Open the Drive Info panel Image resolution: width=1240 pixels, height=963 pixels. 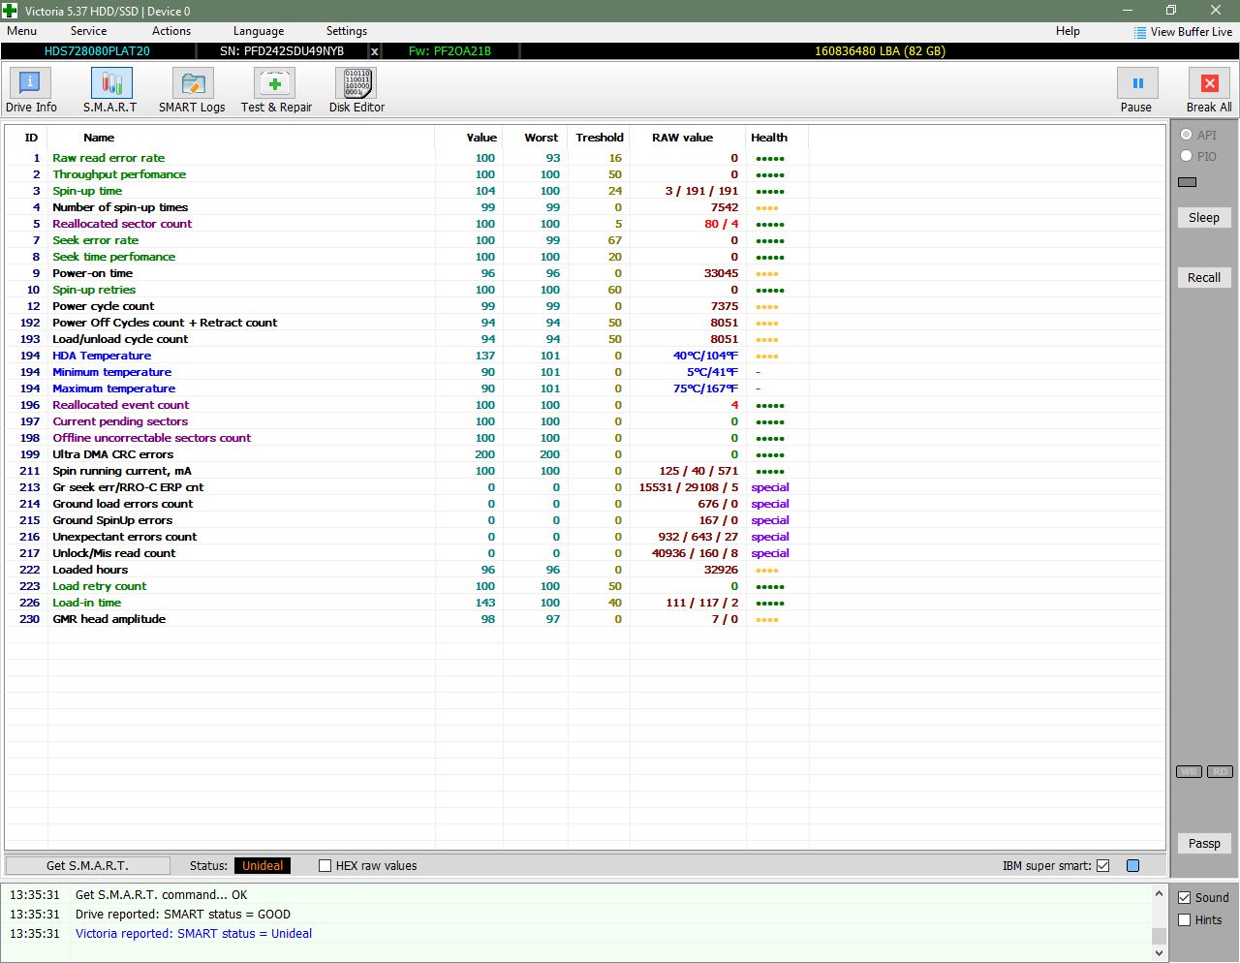tap(31, 90)
